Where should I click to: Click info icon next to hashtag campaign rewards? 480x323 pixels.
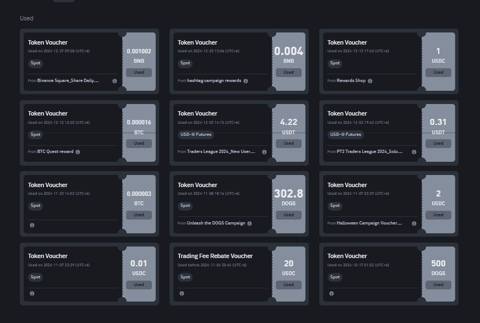pyautogui.click(x=246, y=81)
